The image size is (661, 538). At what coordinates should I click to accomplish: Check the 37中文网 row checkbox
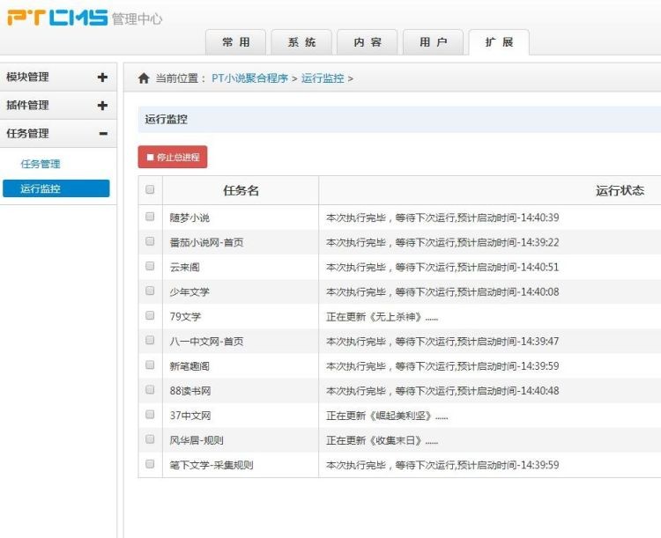point(150,415)
